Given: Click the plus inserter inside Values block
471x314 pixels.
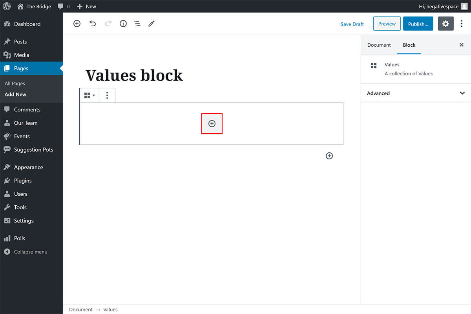Looking at the screenshot, I should (x=212, y=124).
